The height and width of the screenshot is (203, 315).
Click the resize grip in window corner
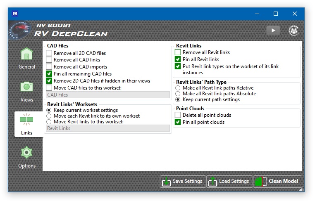point(301,189)
